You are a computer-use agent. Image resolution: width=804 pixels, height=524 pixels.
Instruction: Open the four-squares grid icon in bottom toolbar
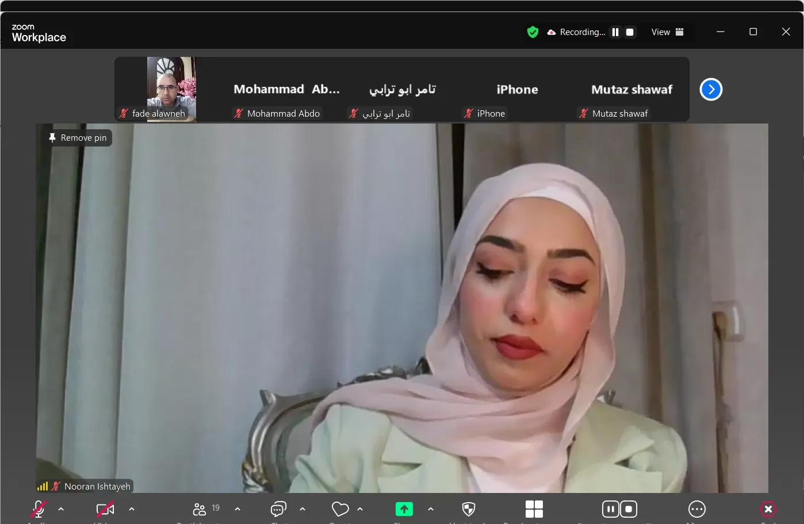534,509
